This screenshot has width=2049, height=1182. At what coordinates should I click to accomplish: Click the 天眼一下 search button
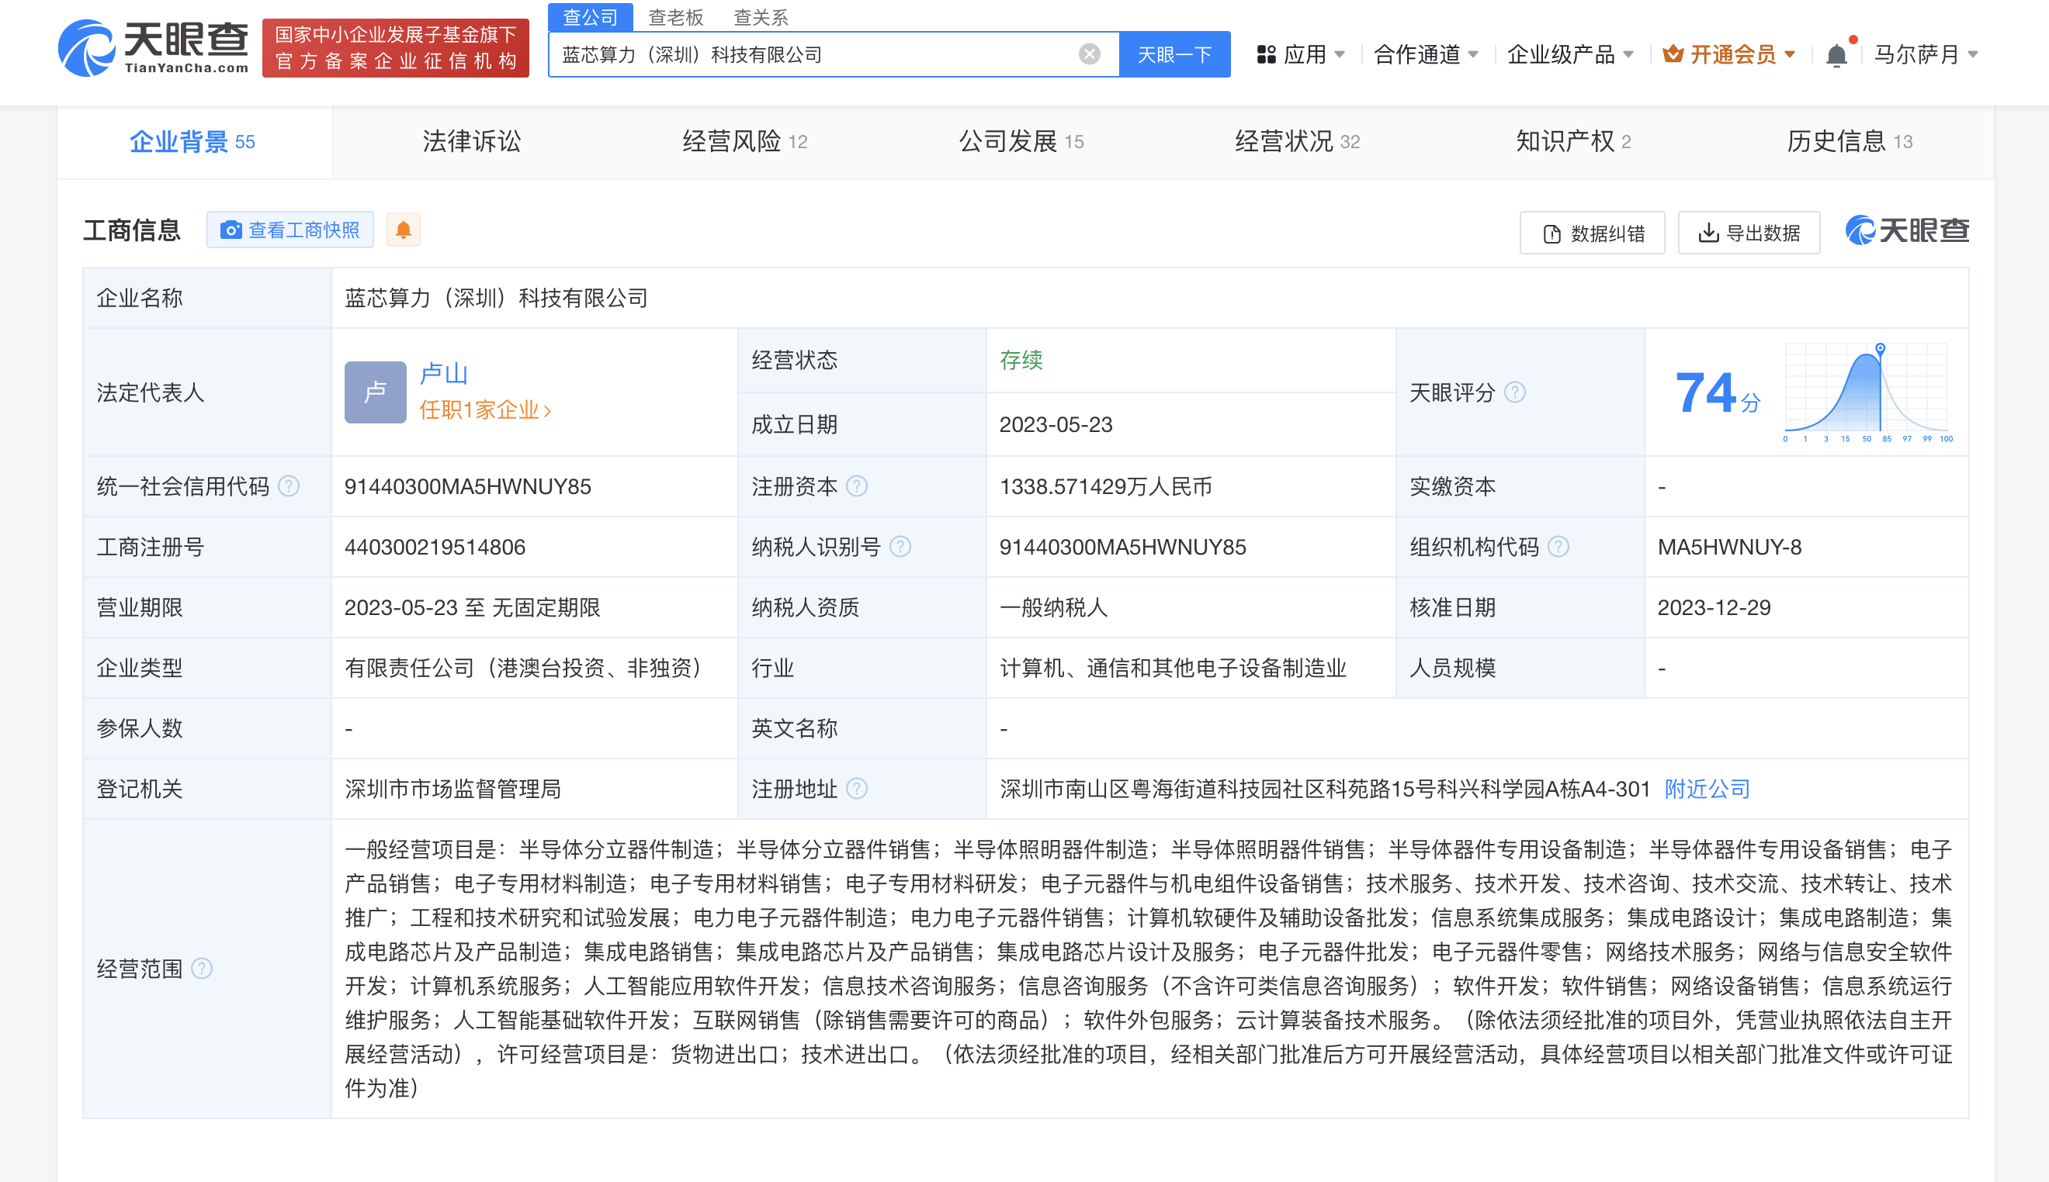[x=1174, y=54]
